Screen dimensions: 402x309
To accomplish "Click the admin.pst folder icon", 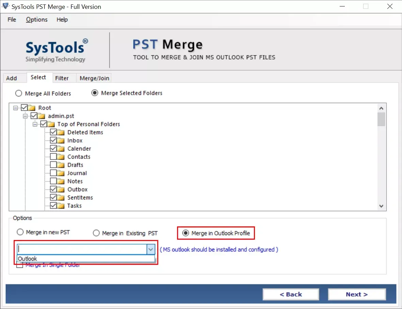I will 41,116.
